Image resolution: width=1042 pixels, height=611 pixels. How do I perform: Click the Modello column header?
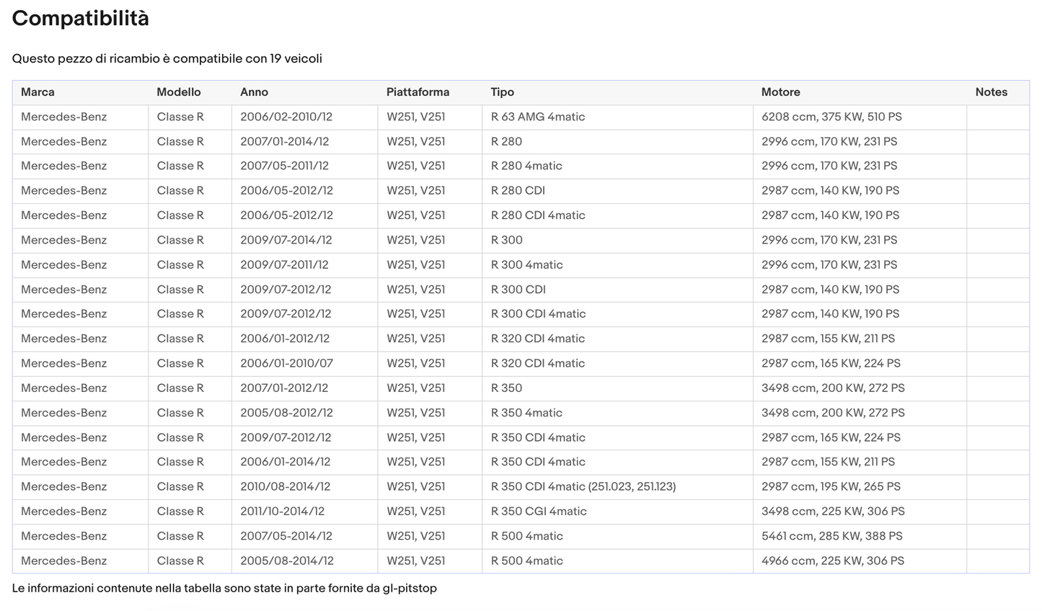178,92
